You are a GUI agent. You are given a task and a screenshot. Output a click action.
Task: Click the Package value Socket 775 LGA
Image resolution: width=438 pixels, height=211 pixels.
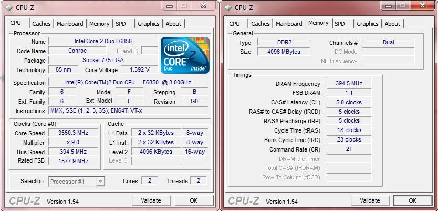(x=103, y=60)
